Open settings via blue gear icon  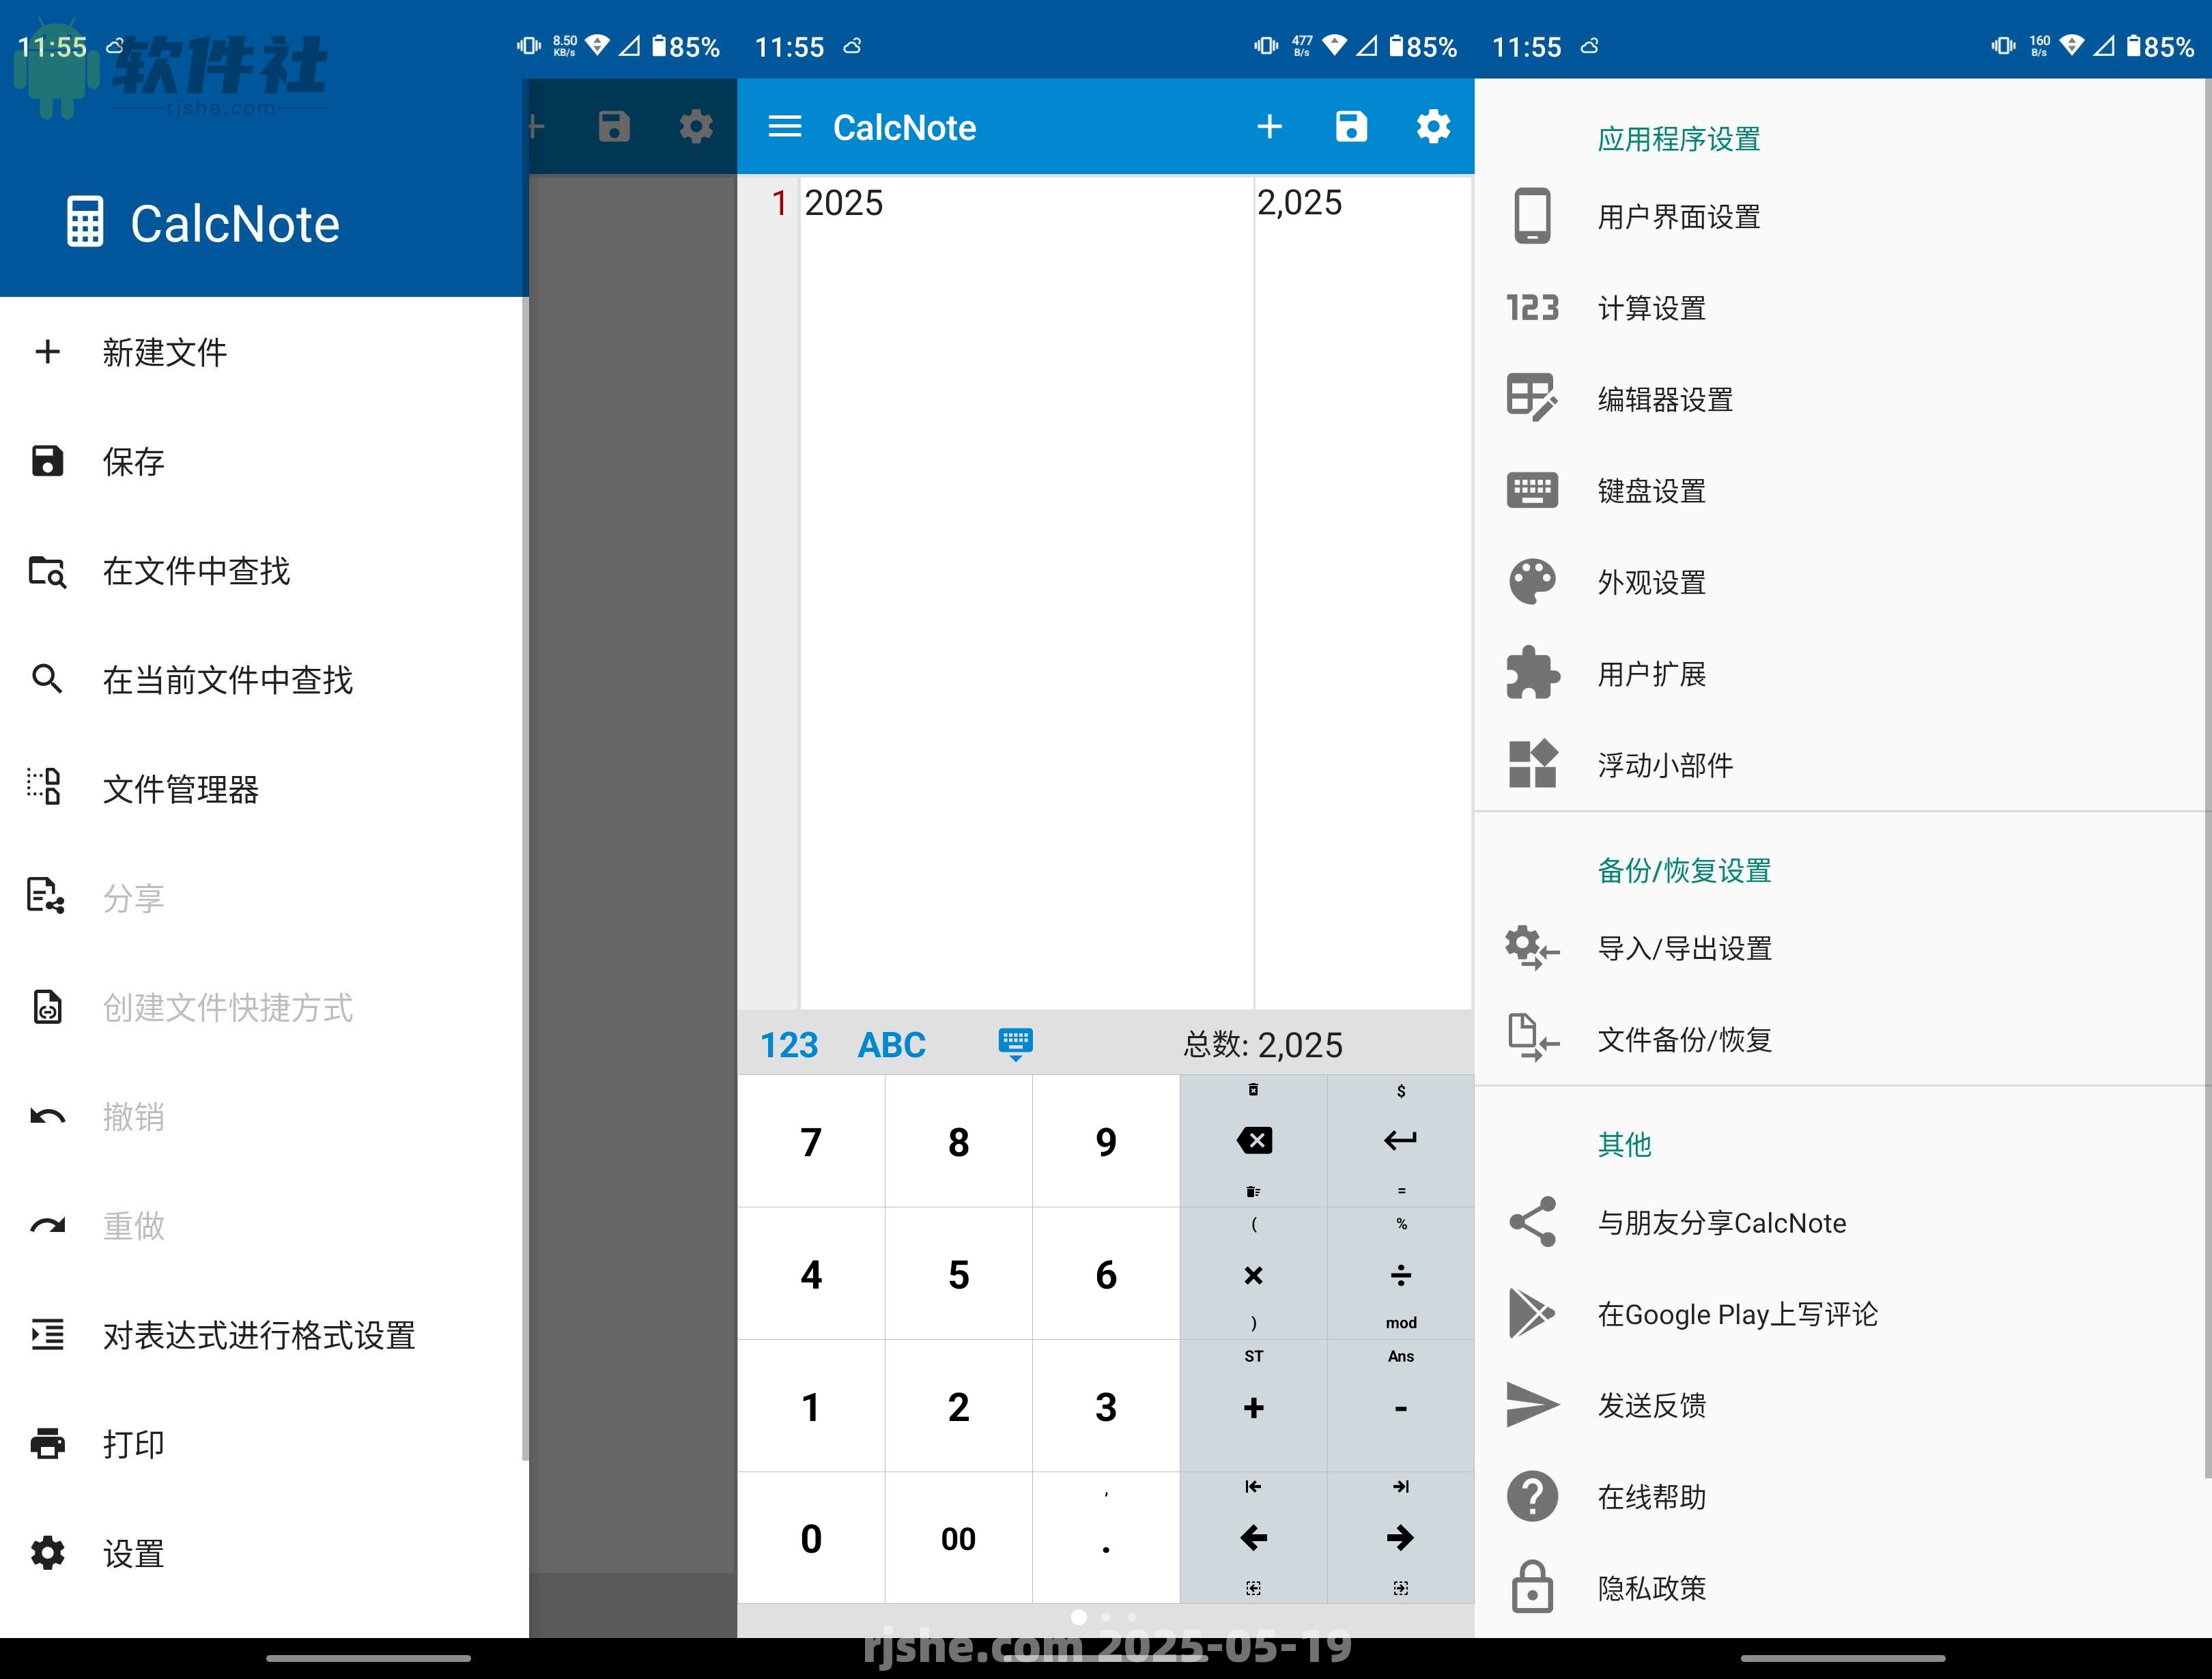pyautogui.click(x=1432, y=127)
